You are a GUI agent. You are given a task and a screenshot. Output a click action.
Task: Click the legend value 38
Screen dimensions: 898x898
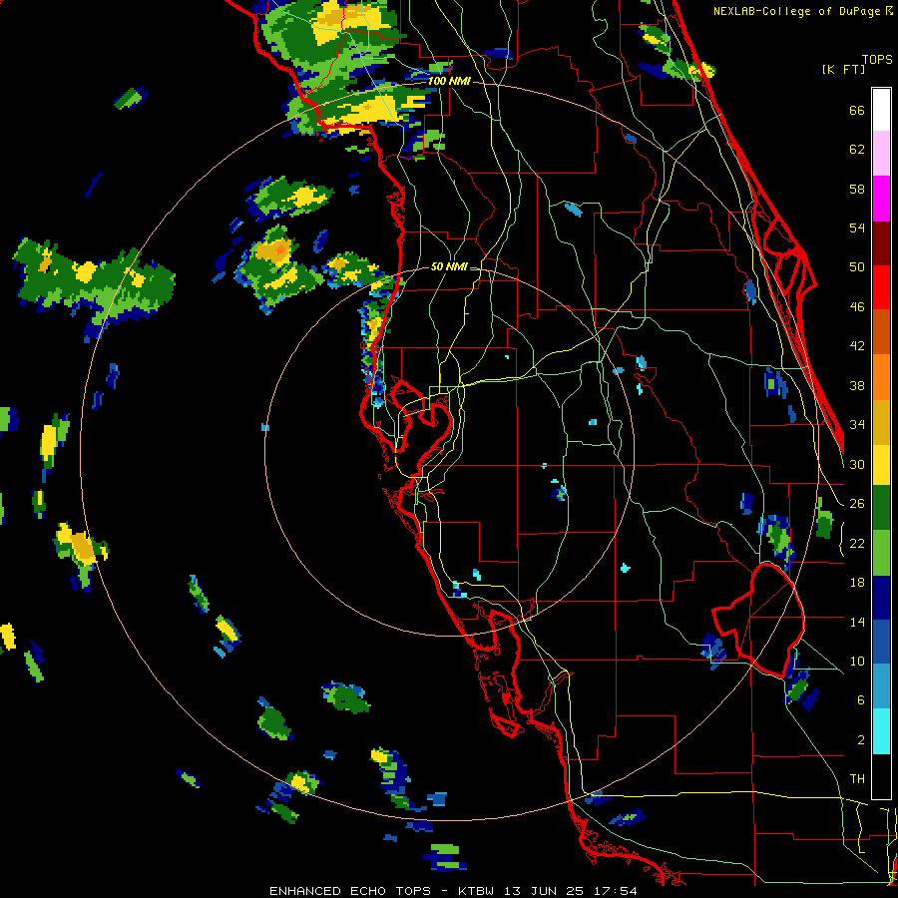click(x=857, y=385)
